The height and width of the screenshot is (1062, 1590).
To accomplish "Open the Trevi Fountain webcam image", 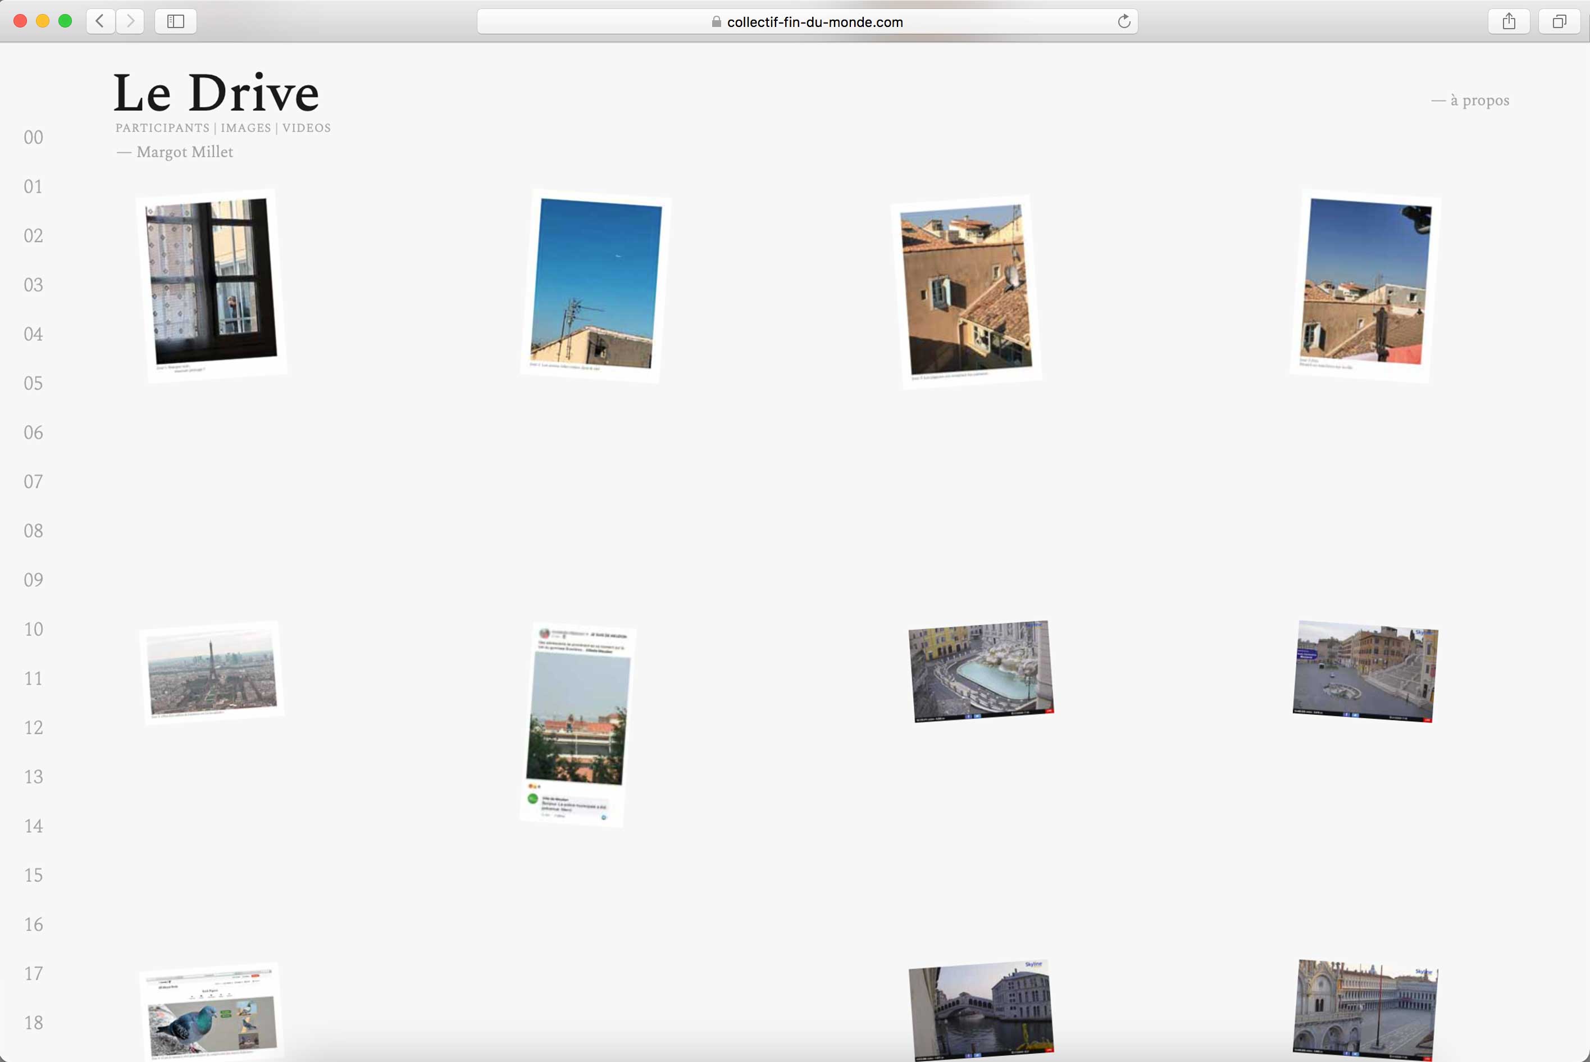I will 981,671.
